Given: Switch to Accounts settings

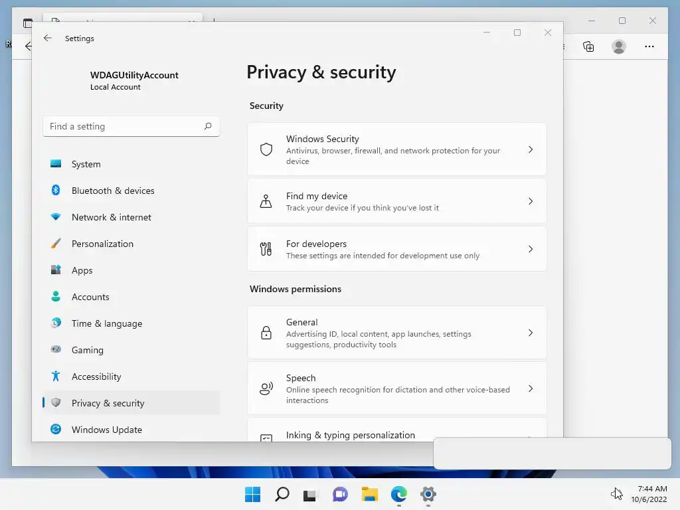Looking at the screenshot, I should pyautogui.click(x=131, y=297).
